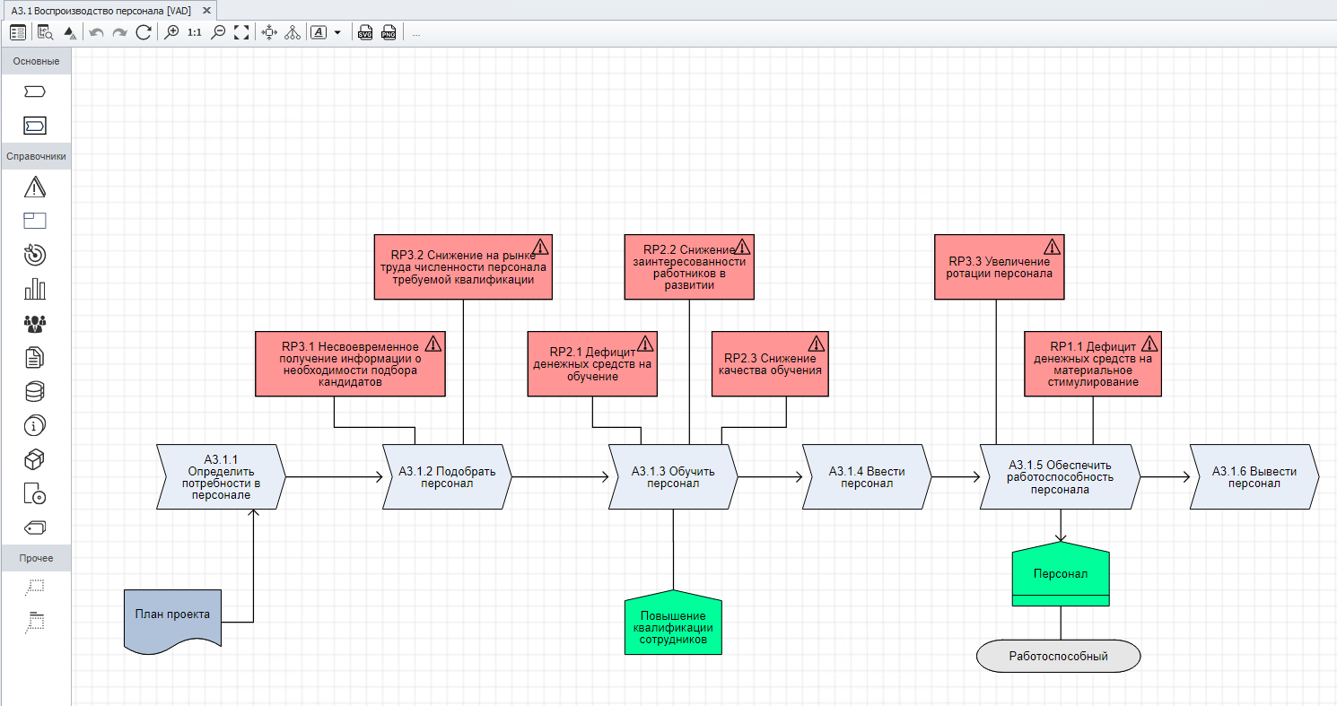Reset zoom with the 1:1 button
The width and height of the screenshot is (1337, 706).
pos(195,32)
